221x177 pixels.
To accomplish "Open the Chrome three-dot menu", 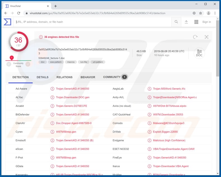I will pyautogui.click(x=215, y=13).
